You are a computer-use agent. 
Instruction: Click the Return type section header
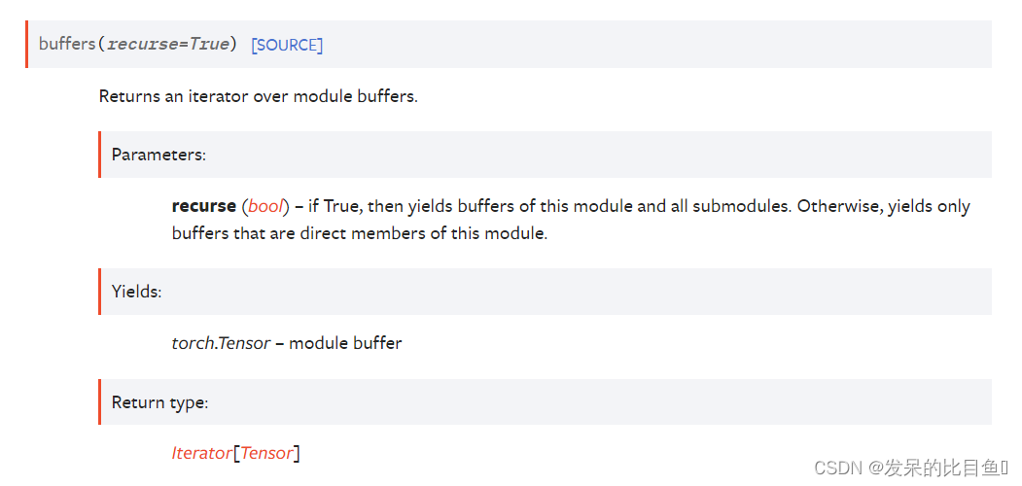point(159,402)
